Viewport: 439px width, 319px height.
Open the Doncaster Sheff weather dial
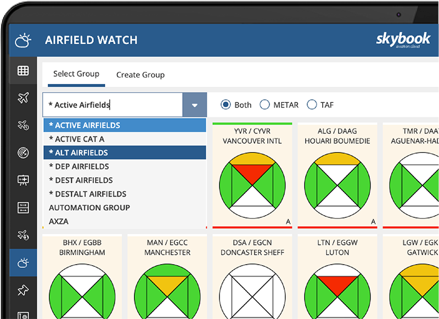pyautogui.click(x=252, y=292)
